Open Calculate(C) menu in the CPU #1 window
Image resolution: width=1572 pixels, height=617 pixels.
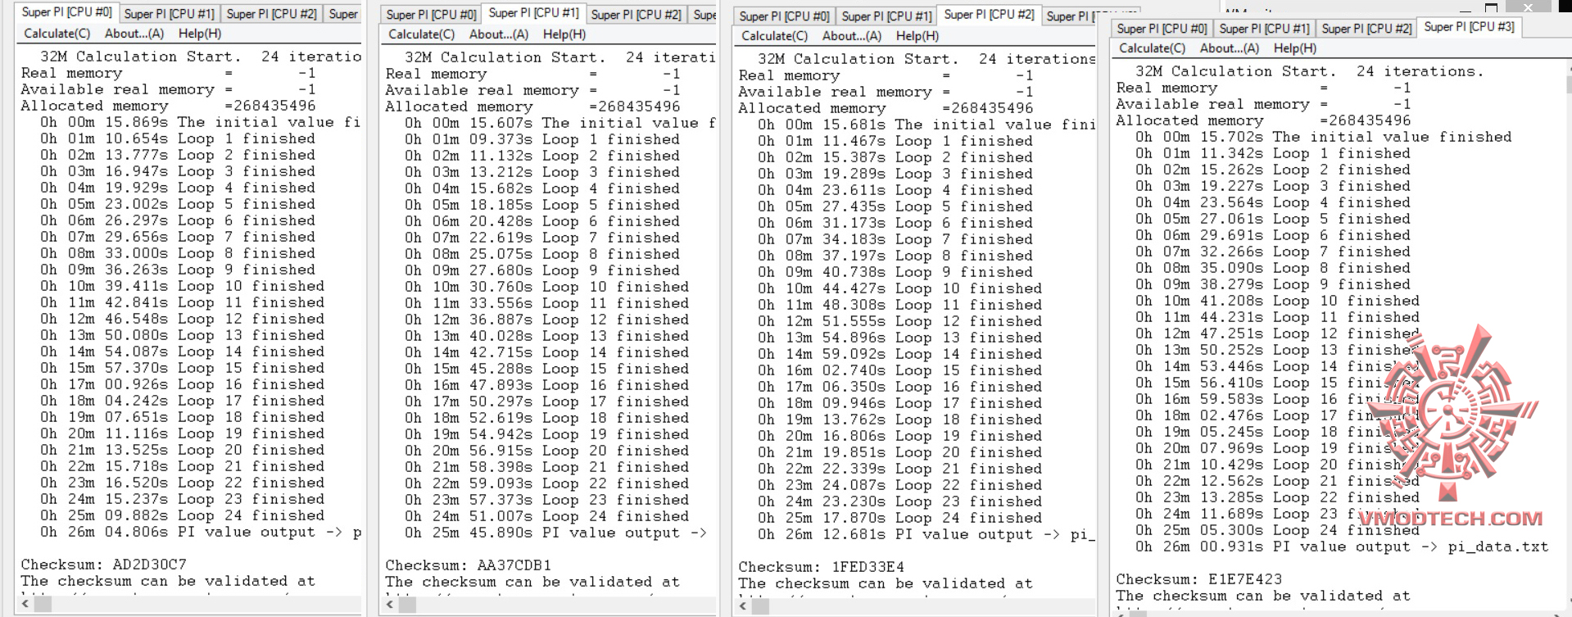[422, 34]
